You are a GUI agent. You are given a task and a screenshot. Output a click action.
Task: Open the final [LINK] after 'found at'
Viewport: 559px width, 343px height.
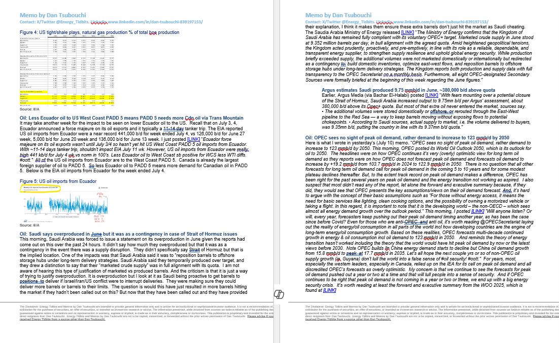pos(329,290)
